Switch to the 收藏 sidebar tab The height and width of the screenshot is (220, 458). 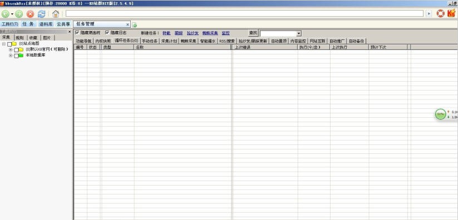point(33,38)
